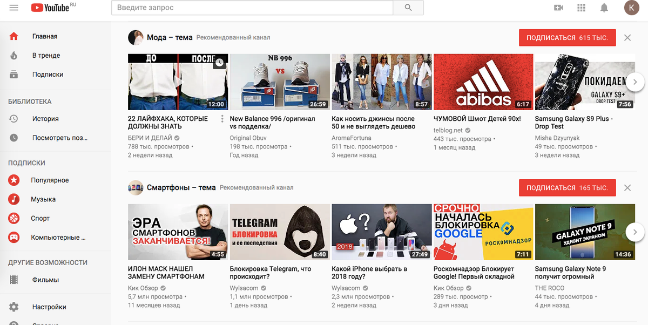Open title ЧУМОВОЙ Шмот Детей 90х!

click(x=477, y=119)
